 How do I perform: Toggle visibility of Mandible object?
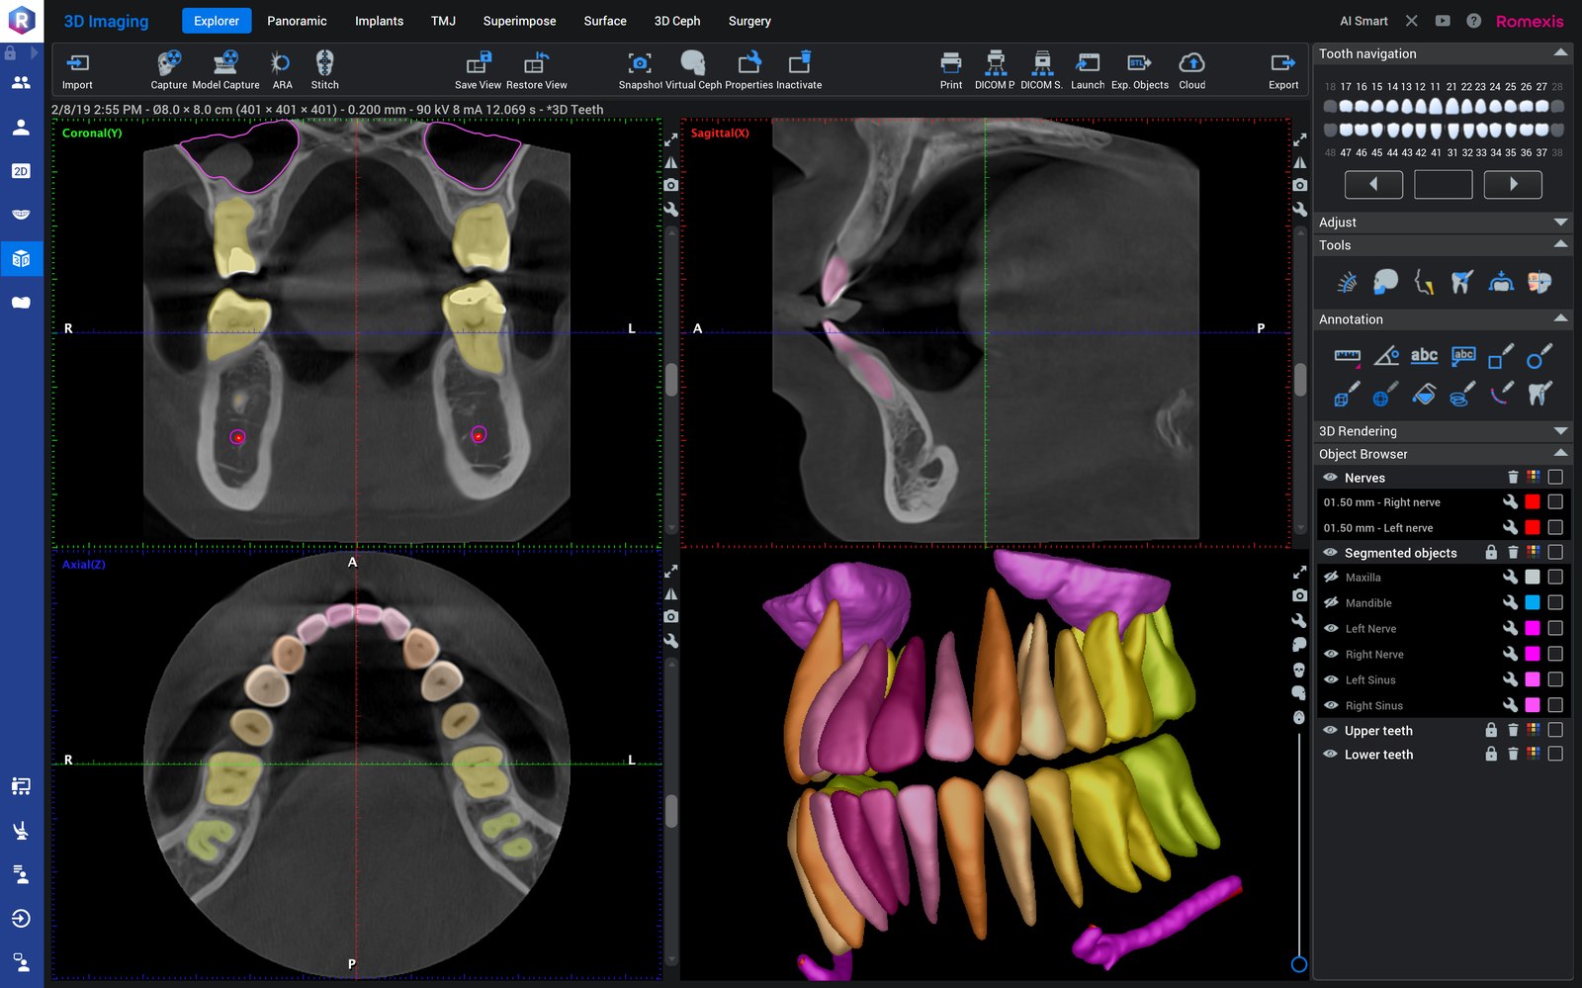(x=1331, y=603)
